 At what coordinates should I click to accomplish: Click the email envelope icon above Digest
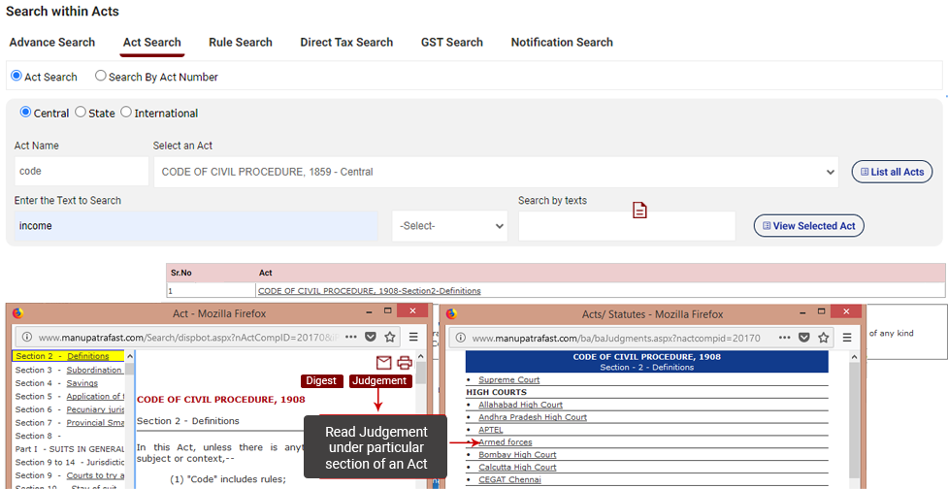[384, 363]
